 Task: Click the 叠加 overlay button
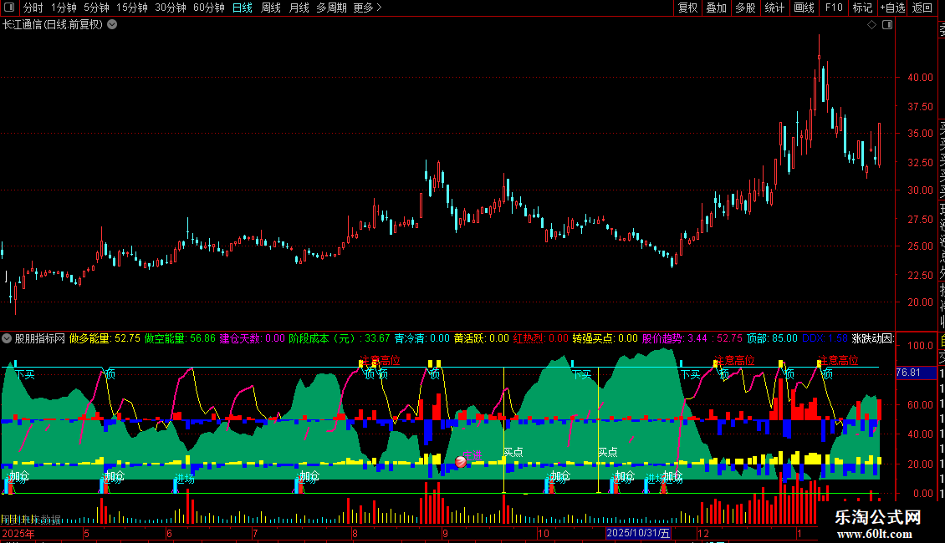click(717, 8)
